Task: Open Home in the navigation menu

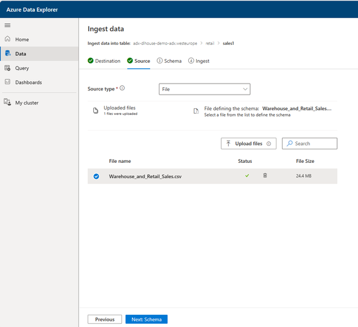Action: [x=39, y=39]
